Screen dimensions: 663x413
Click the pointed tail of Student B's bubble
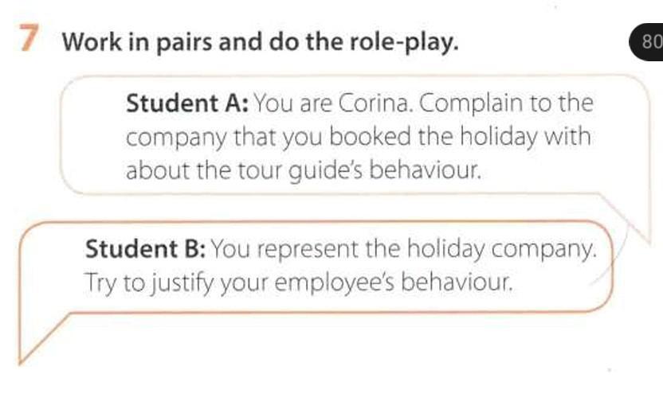pyautogui.click(x=29, y=350)
